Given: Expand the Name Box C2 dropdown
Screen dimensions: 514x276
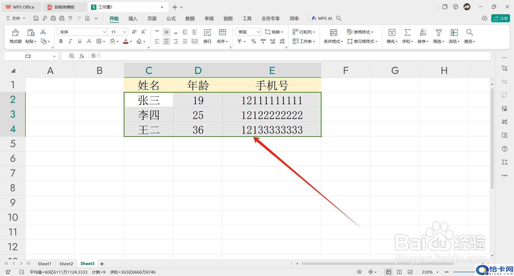Looking at the screenshot, I should click(54, 56).
